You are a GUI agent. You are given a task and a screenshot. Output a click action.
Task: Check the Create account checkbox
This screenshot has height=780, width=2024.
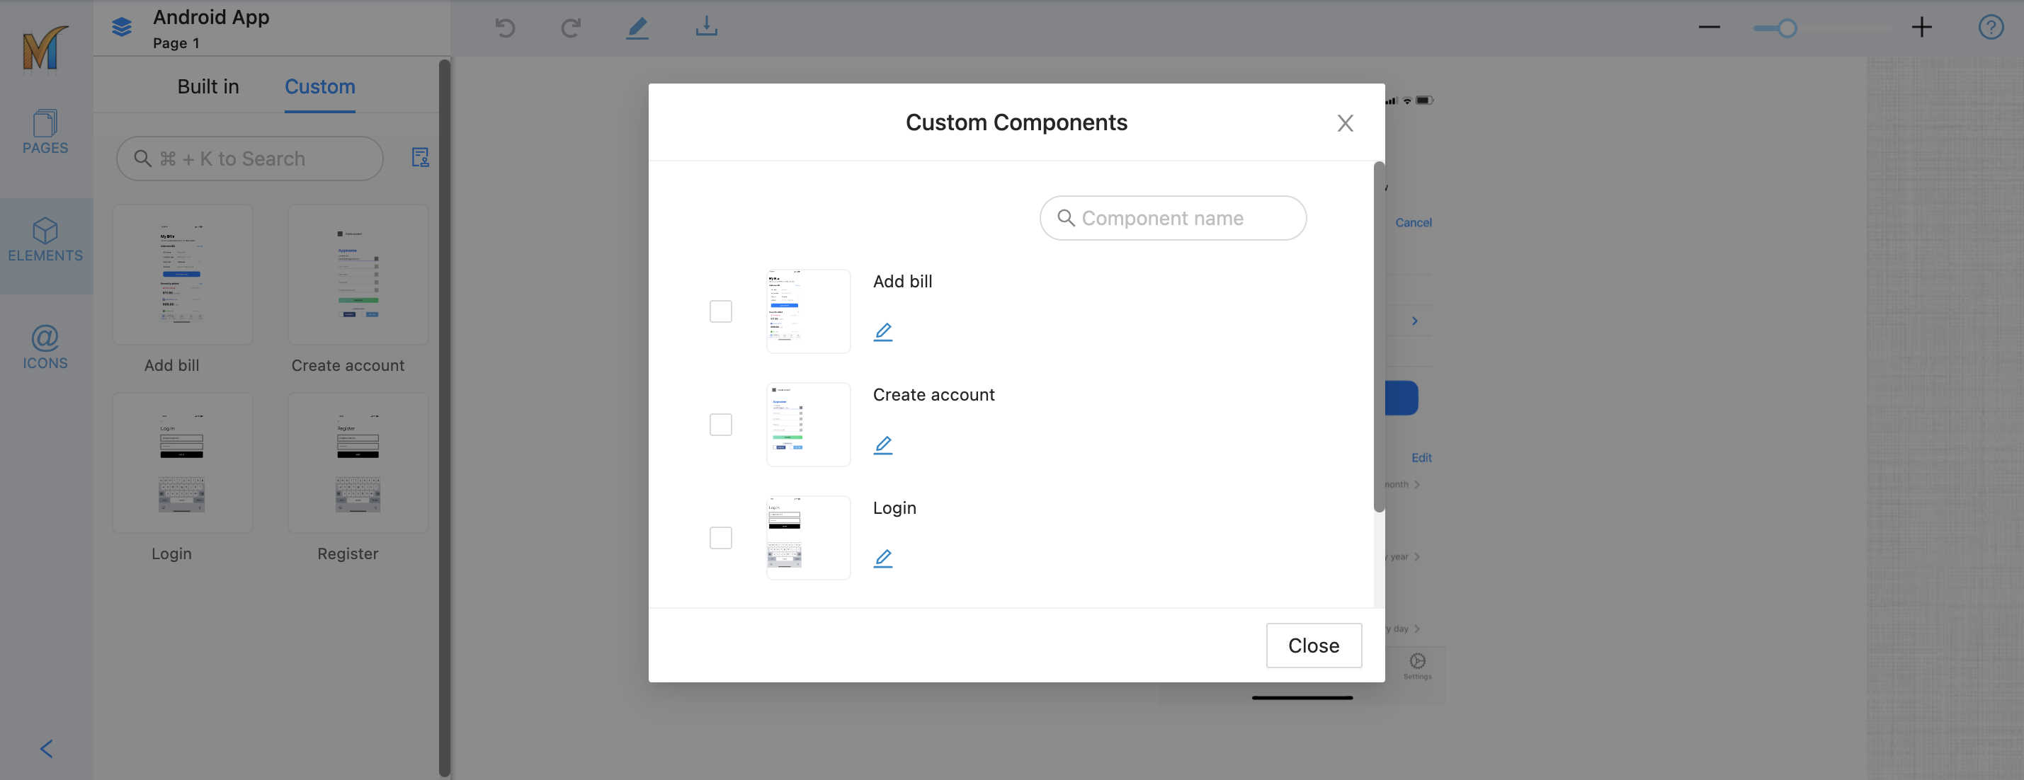720,425
